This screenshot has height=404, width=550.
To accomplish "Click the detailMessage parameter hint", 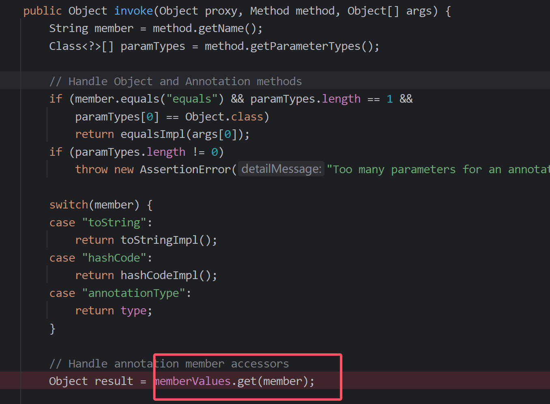I will pos(281,169).
